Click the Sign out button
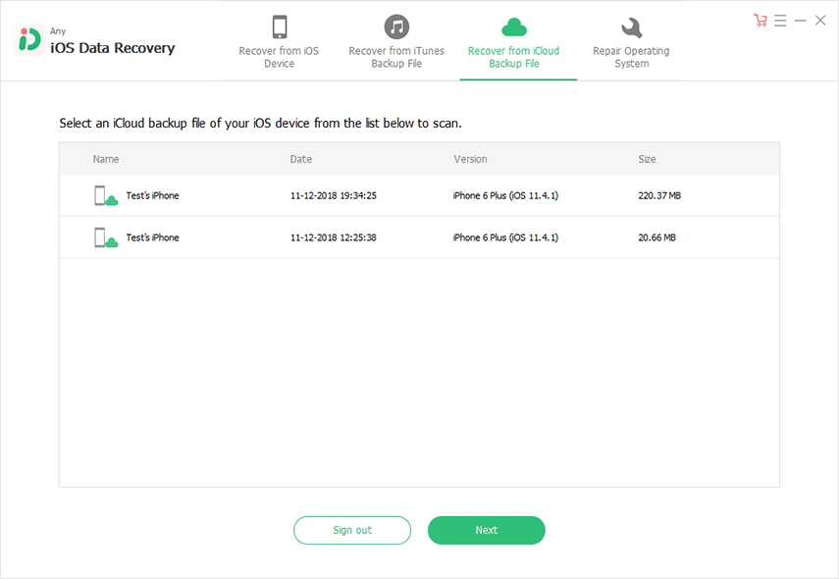 pos(352,530)
